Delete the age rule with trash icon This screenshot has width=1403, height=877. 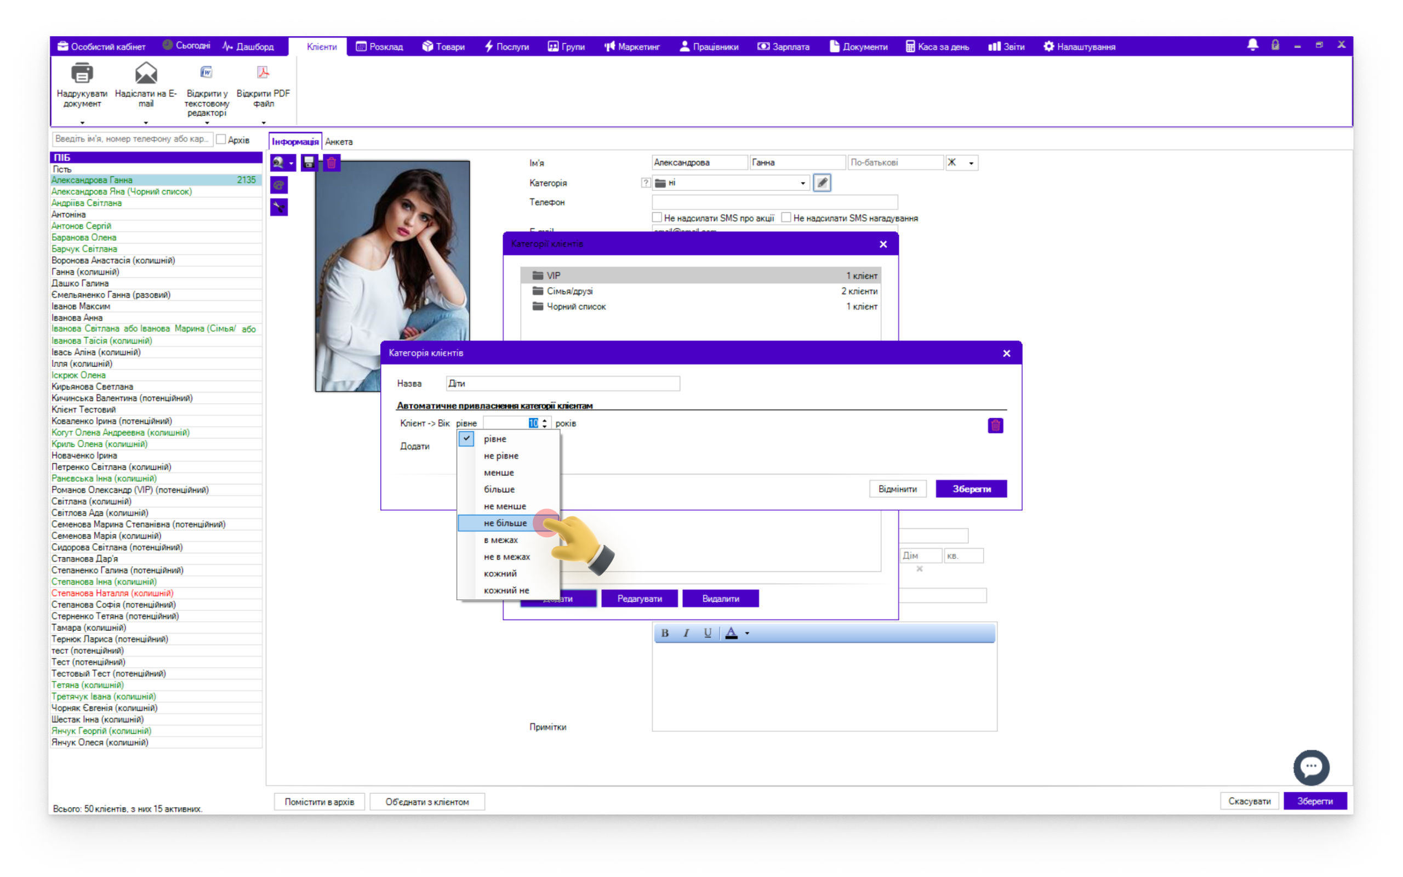(x=995, y=426)
